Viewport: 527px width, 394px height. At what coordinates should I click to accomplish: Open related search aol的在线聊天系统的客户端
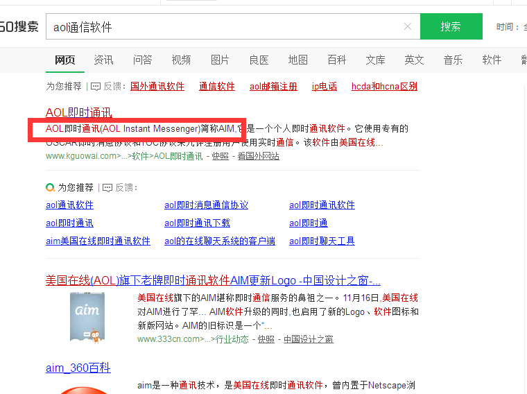coord(220,241)
